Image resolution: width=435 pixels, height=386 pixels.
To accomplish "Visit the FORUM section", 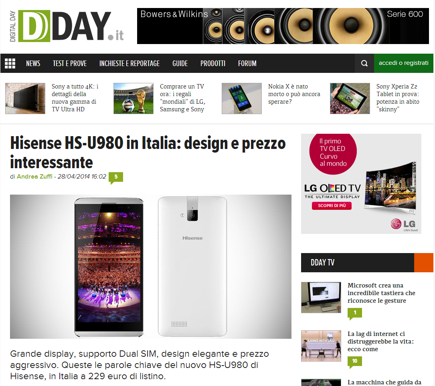I will (x=247, y=63).
